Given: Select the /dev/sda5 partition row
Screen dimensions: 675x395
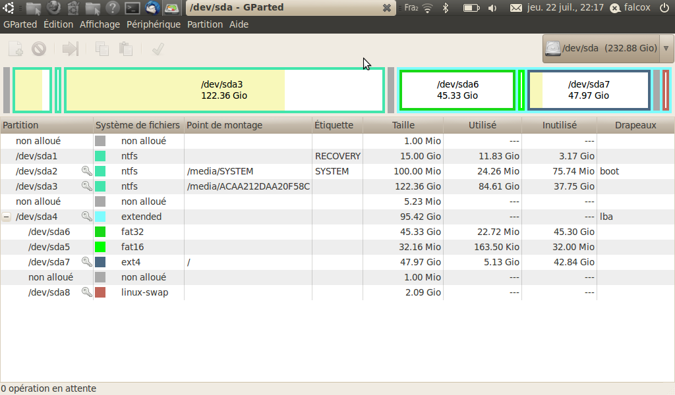Looking at the screenshot, I should pos(337,247).
